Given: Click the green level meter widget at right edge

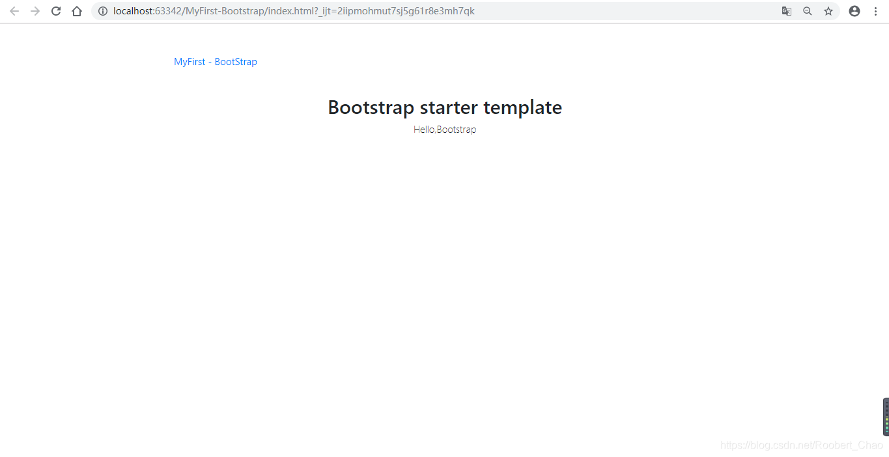Looking at the screenshot, I should 886,417.
